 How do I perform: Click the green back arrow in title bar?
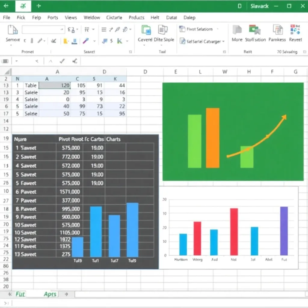click(x=6, y=6)
